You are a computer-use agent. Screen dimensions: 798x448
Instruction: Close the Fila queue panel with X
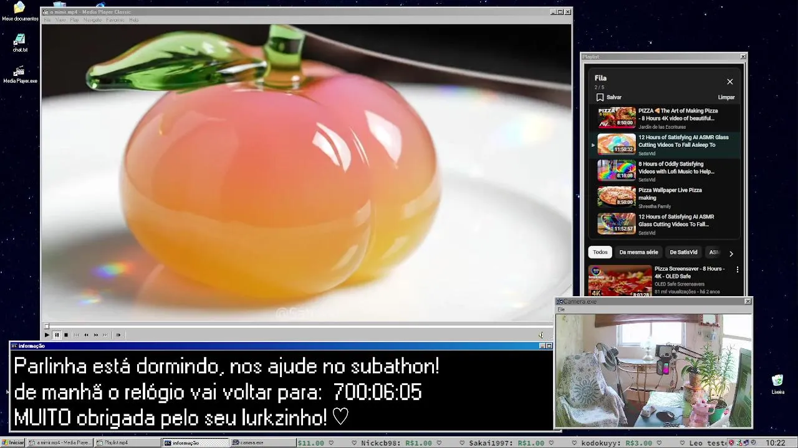click(x=729, y=82)
